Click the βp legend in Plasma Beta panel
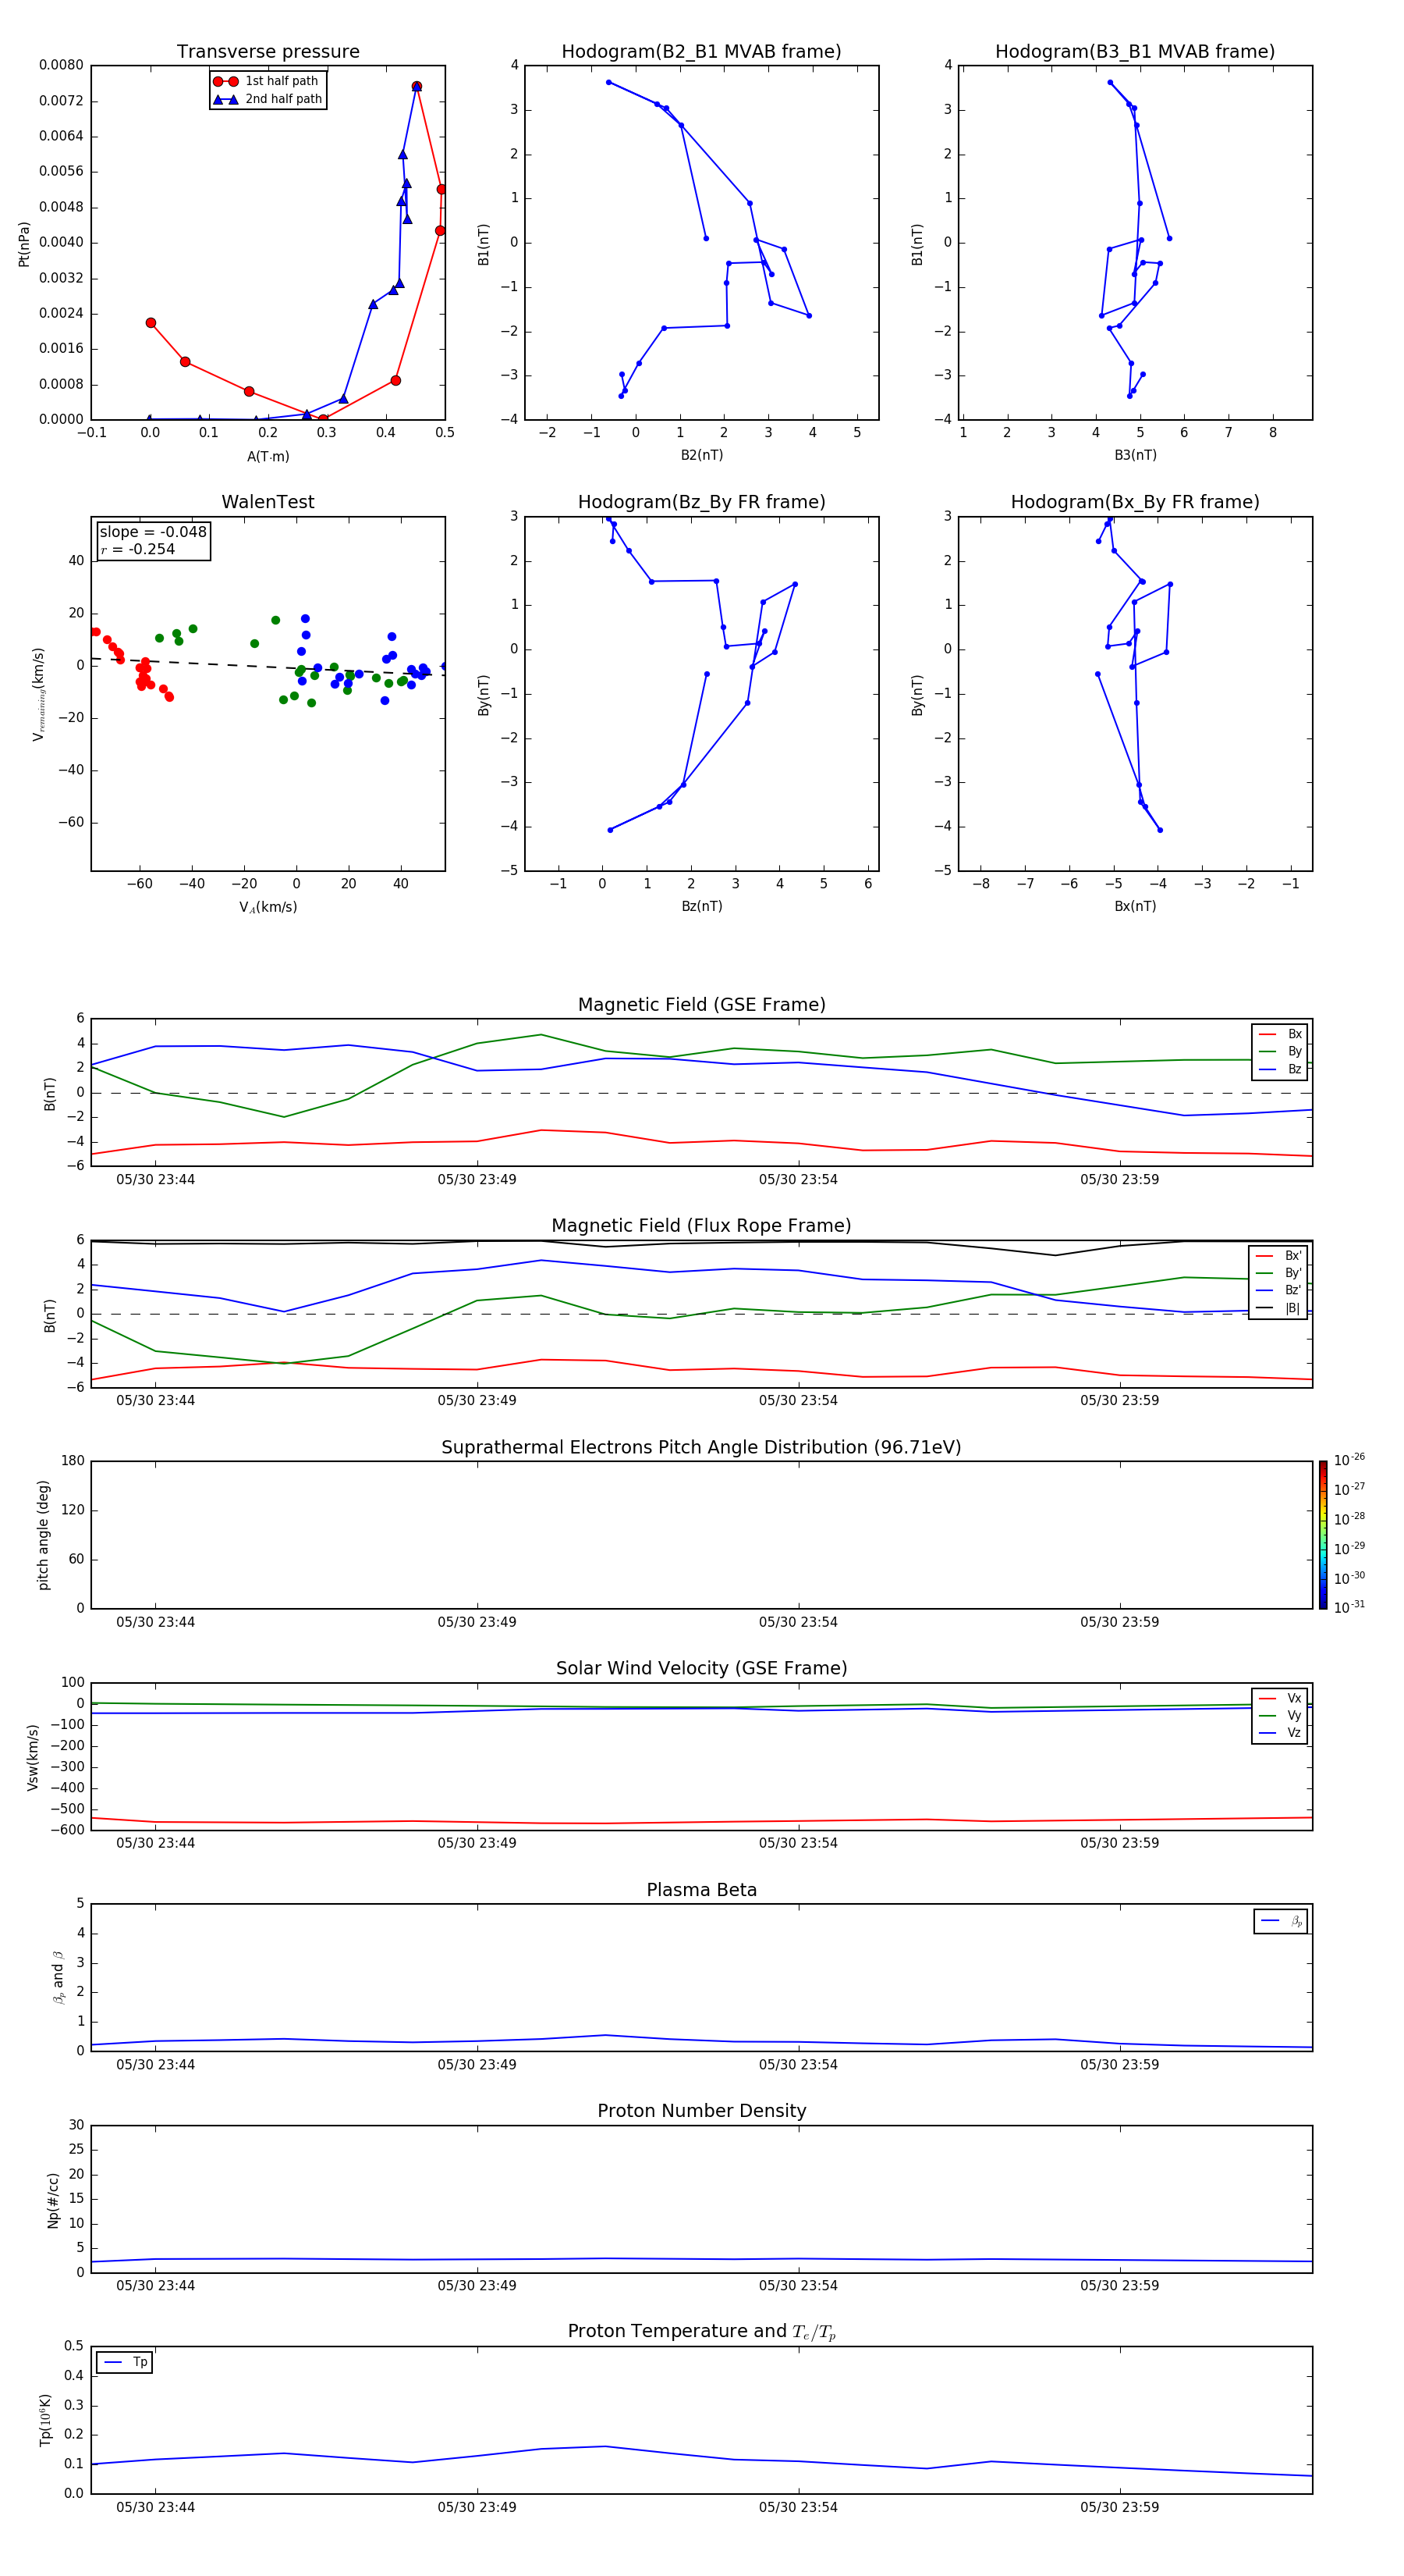 tap(1281, 1921)
